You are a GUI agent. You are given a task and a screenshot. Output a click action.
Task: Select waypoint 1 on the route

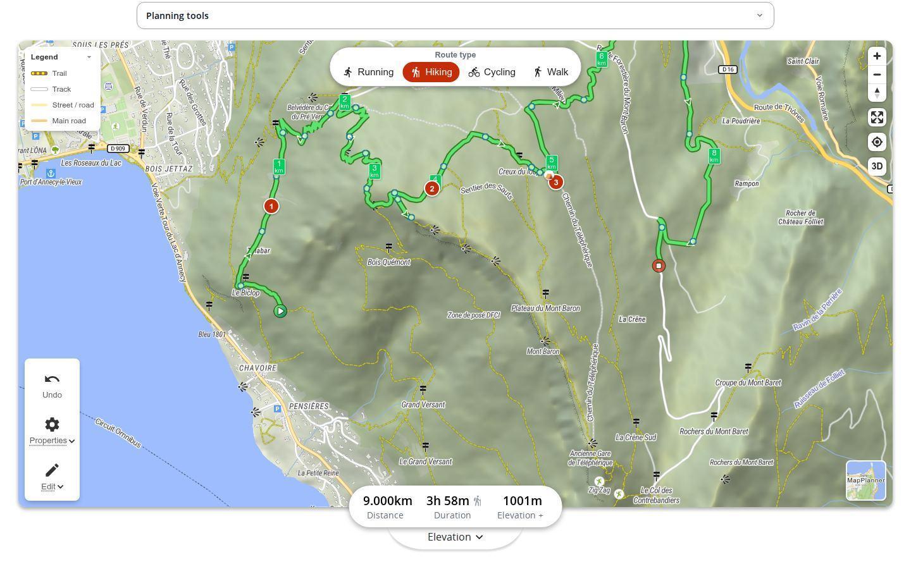[271, 206]
